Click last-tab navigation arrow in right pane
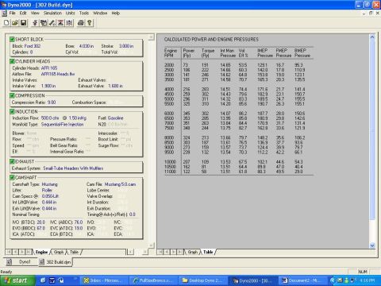This screenshot has height=286, width=381. coord(181,252)
